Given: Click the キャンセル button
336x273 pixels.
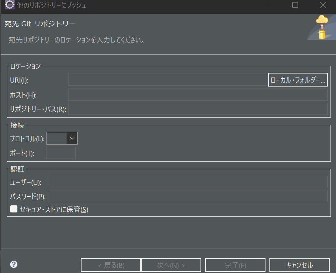Looking at the screenshot, I should 299,265.
